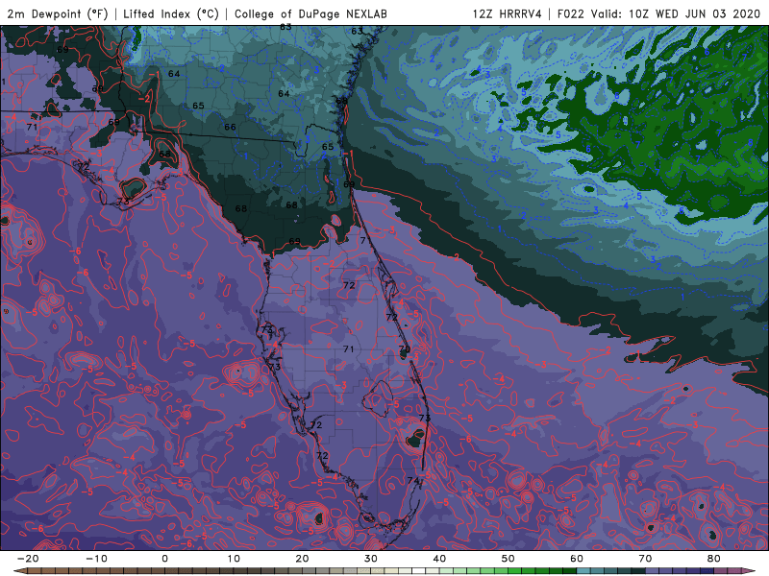The width and height of the screenshot is (769, 576).
Task: Click the 'Lifted Index (°C)' header label
Action: [171, 13]
